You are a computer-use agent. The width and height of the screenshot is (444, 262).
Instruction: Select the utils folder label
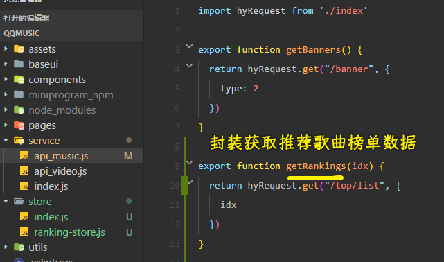[37, 247]
